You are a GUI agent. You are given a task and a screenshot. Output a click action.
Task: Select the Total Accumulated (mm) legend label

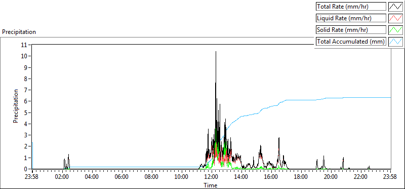[351, 42]
